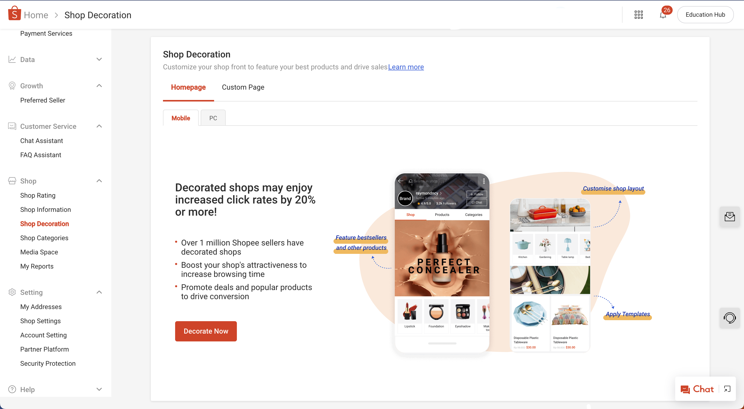Collapse the Setting section chevron
This screenshot has height=409, width=744.
[x=99, y=292]
